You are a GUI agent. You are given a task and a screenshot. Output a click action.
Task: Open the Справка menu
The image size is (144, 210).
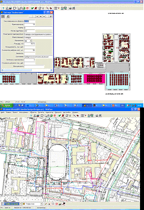pyautogui.click(x=75, y=112)
